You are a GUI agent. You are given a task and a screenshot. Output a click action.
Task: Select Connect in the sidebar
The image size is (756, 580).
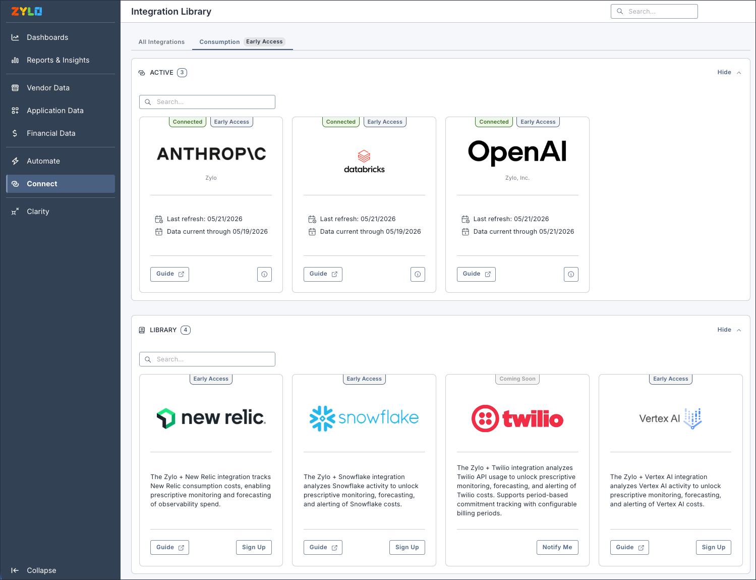61,184
